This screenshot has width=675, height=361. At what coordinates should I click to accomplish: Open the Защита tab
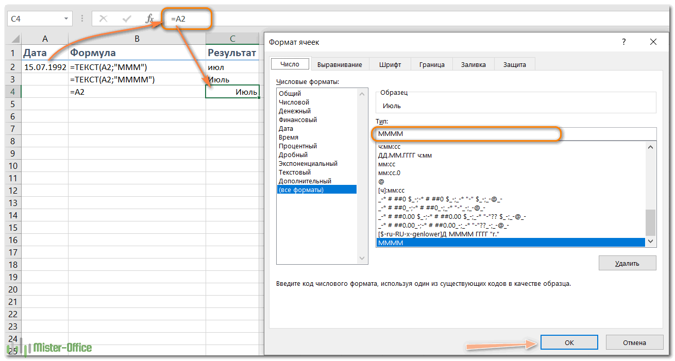pyautogui.click(x=515, y=64)
